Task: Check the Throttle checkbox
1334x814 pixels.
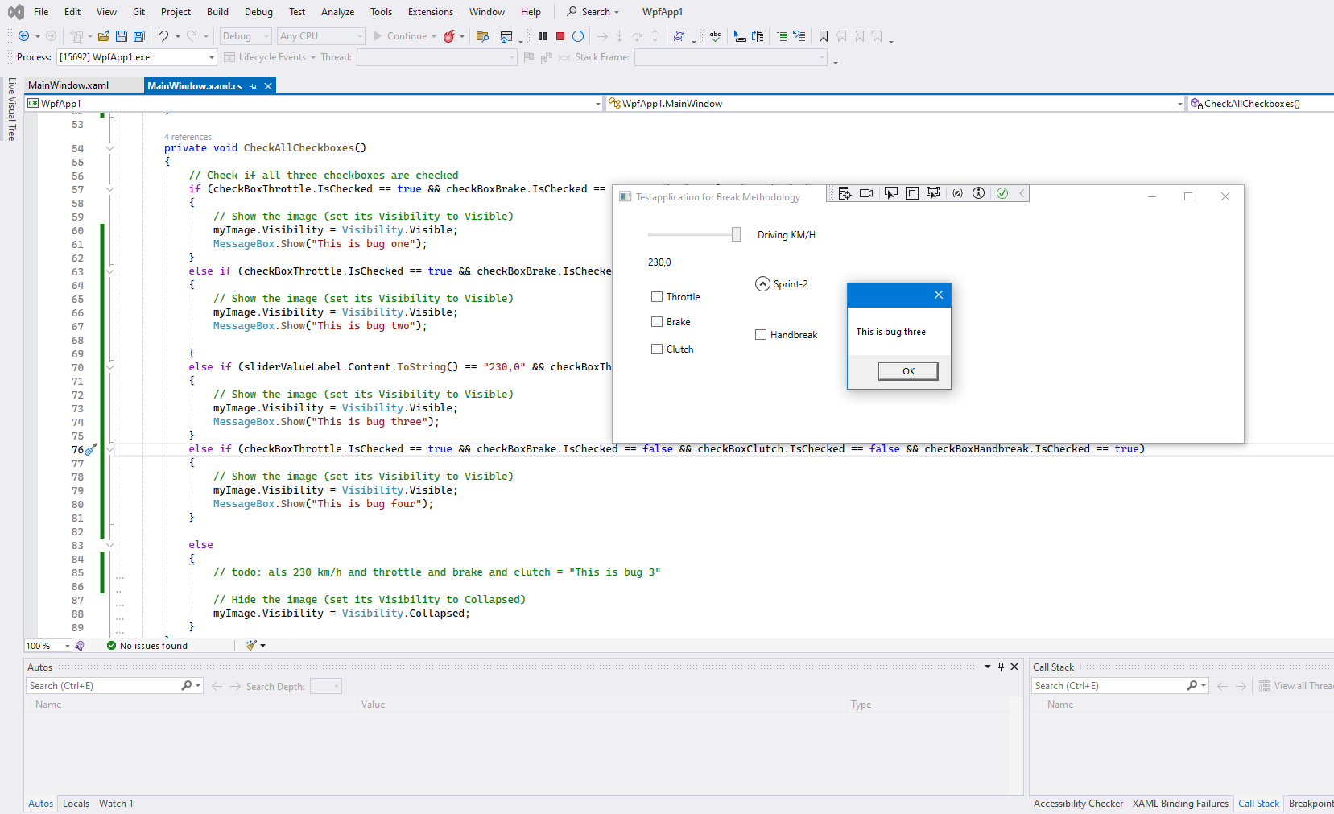Action: click(x=657, y=297)
